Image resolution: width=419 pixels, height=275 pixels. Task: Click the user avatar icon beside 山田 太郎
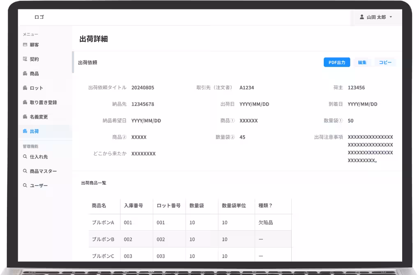361,17
